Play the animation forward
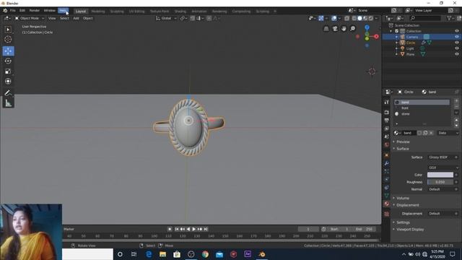 tap(194, 229)
